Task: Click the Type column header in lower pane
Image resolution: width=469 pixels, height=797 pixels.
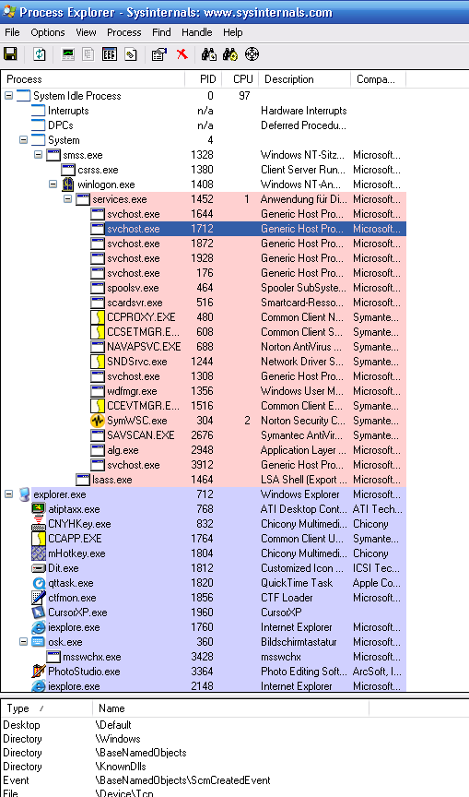Action: [x=47, y=708]
